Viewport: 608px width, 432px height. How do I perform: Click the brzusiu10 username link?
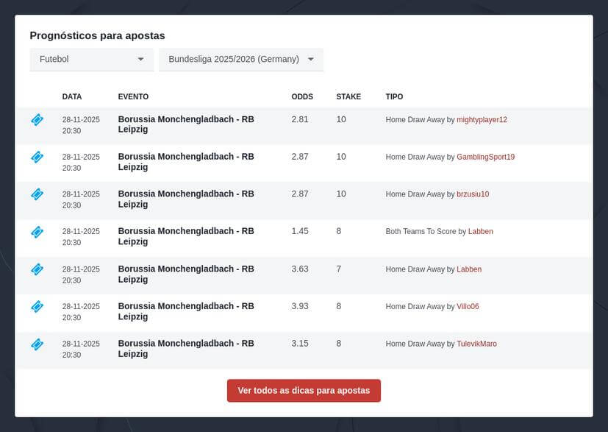coord(473,194)
